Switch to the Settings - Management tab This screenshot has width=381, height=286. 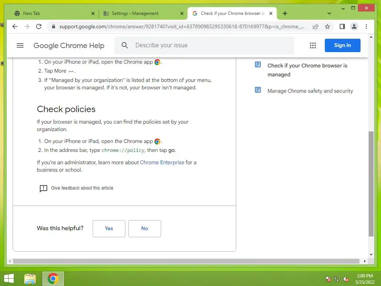[143, 13]
